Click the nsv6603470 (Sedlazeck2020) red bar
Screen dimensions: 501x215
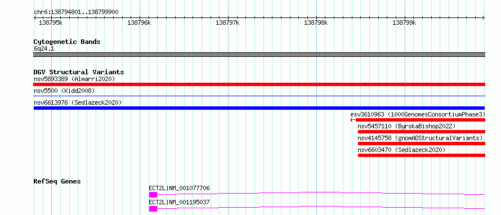tap(422, 155)
